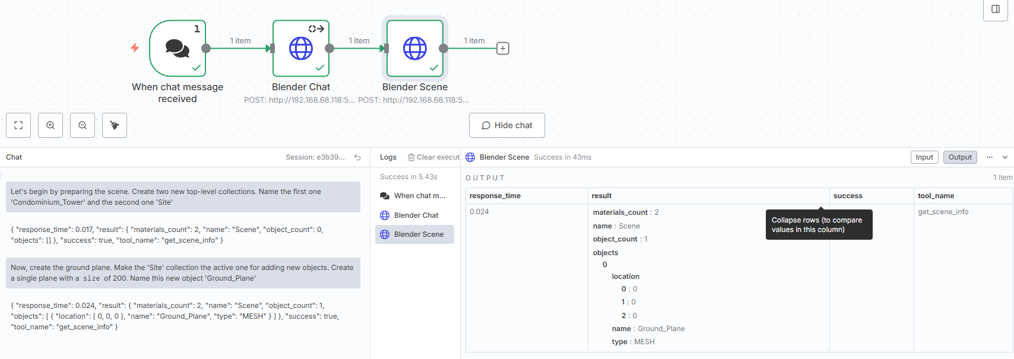Viewport: 1014px width, 359px height.
Task: Switch to Input view
Action: point(924,157)
